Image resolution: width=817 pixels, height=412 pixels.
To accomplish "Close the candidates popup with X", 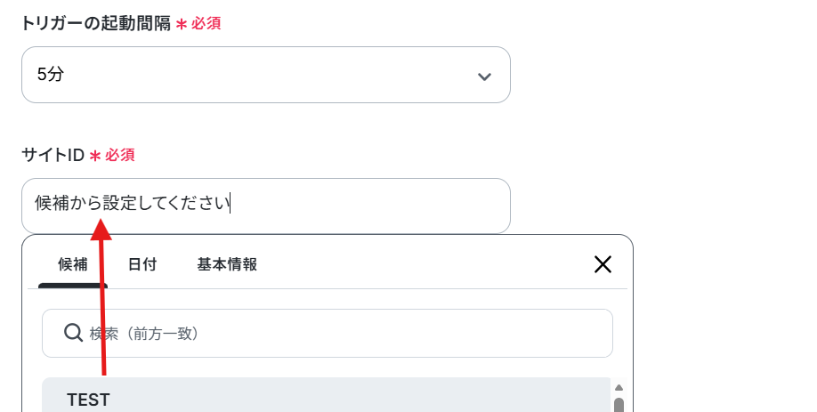I will (x=603, y=264).
